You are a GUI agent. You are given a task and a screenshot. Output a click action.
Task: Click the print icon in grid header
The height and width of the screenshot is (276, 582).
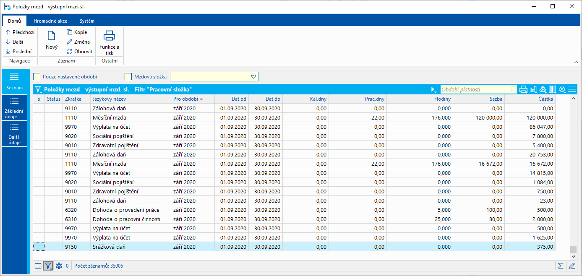(x=523, y=89)
